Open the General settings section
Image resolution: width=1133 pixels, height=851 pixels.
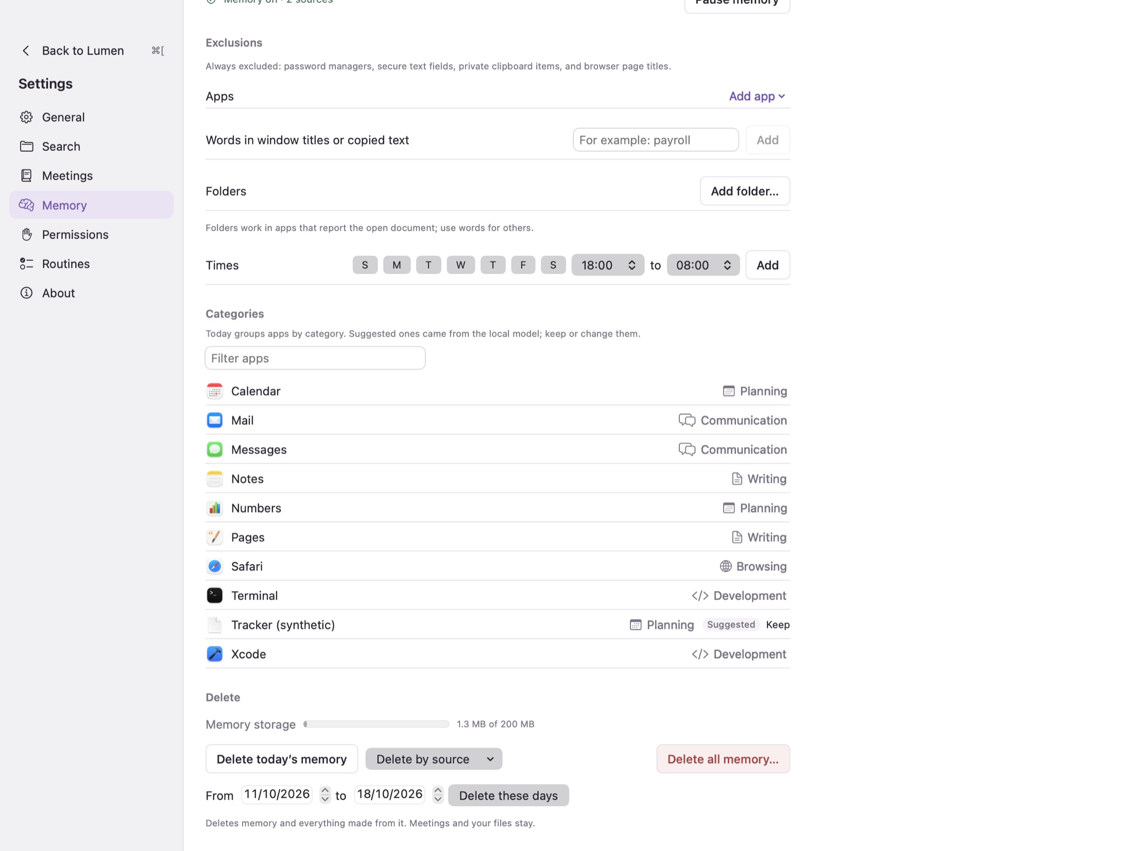click(x=91, y=117)
